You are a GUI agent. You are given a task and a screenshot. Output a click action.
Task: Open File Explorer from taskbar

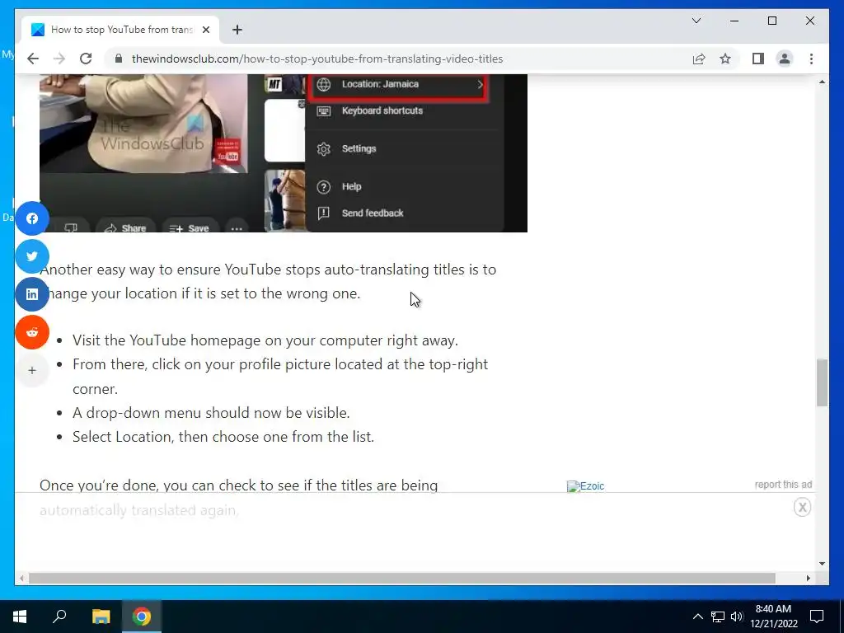coord(101,617)
